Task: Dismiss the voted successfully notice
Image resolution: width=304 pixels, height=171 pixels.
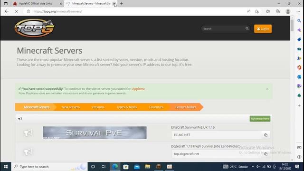Action: pos(267,89)
